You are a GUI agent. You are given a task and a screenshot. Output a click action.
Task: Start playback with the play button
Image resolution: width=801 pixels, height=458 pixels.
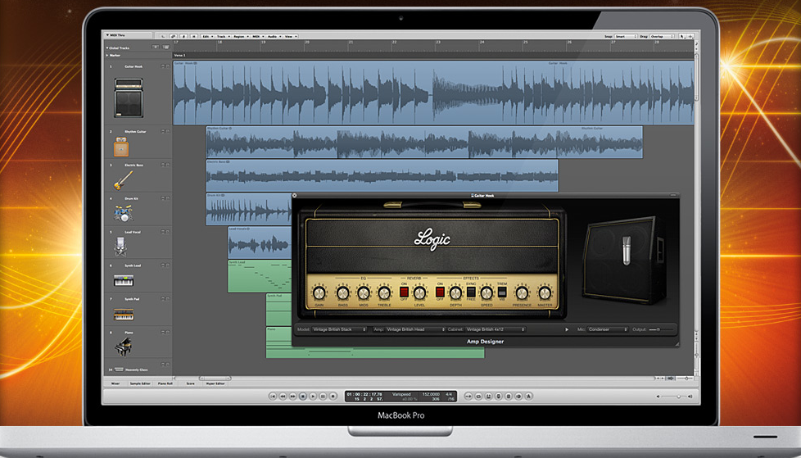pyautogui.click(x=313, y=397)
